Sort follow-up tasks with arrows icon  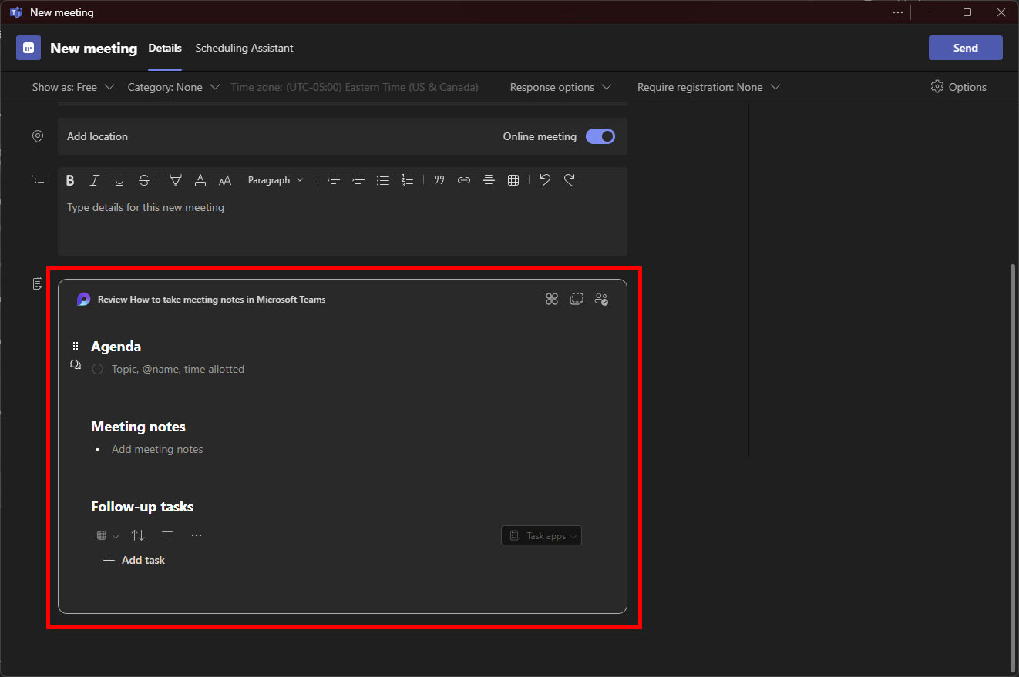(x=138, y=535)
